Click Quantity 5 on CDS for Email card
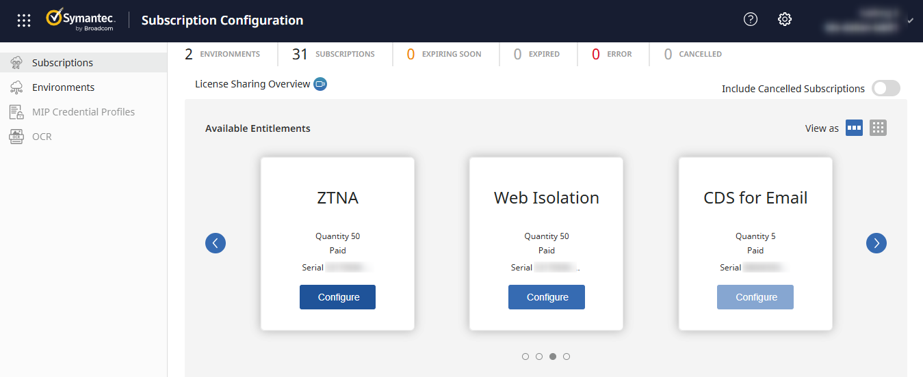Screen dimensions: 923x377 755,236
